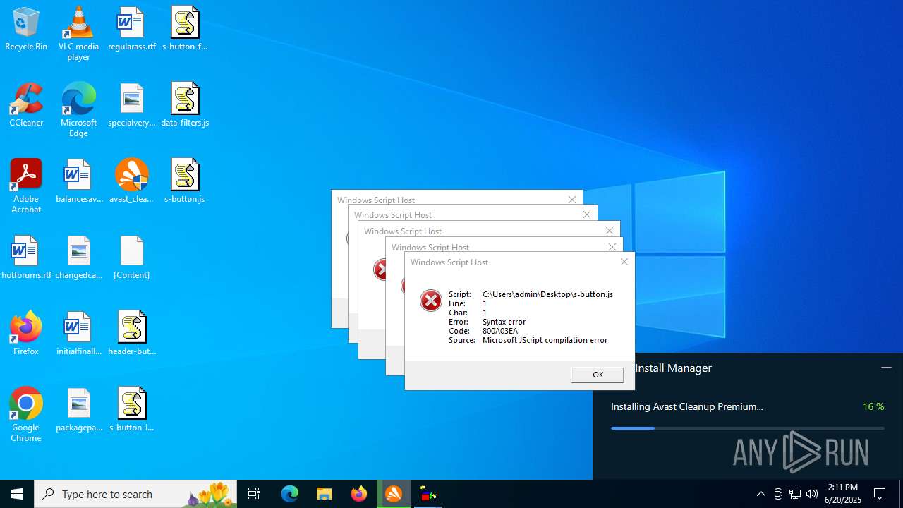Select the balancesav... document icon
903x508 pixels.
(78, 182)
